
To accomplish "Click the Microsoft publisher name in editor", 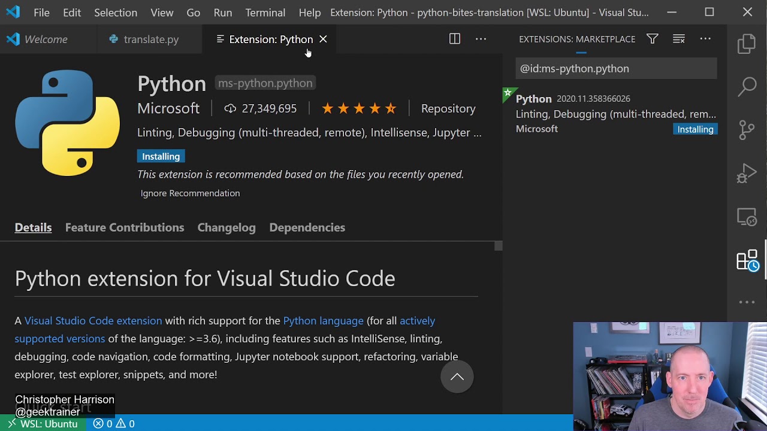I will point(168,108).
